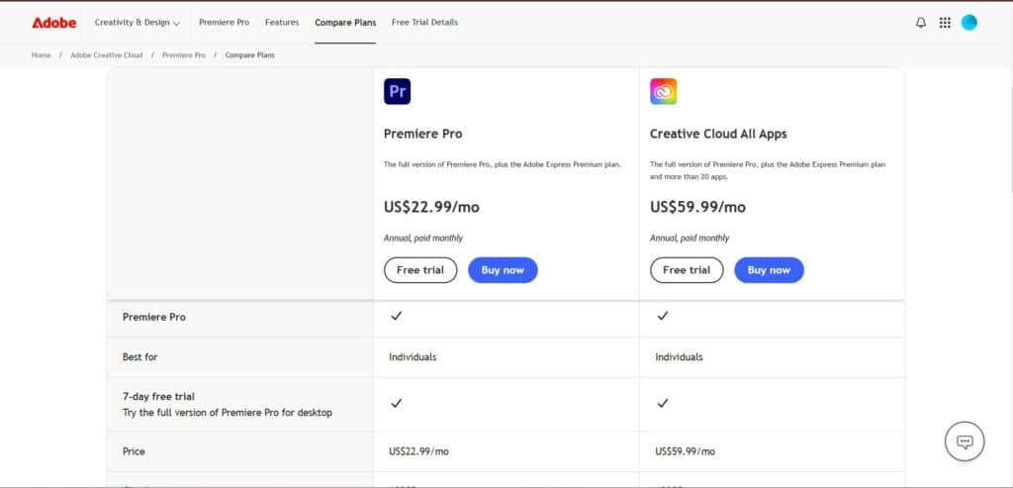Open Free Trial Details nav item
Screen dimensions: 1013x488
(424, 23)
